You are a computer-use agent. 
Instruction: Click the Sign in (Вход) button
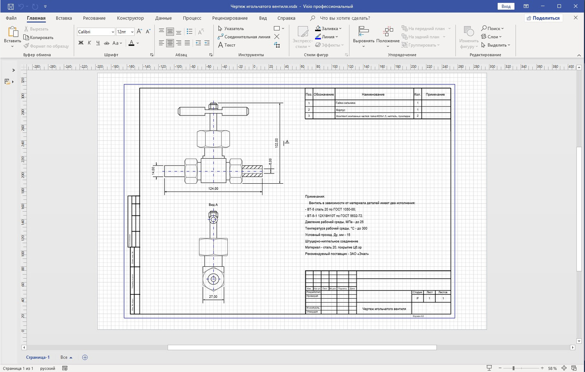click(x=506, y=6)
